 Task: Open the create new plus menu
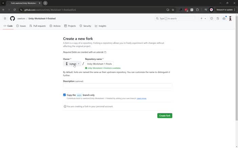tap(201, 19)
